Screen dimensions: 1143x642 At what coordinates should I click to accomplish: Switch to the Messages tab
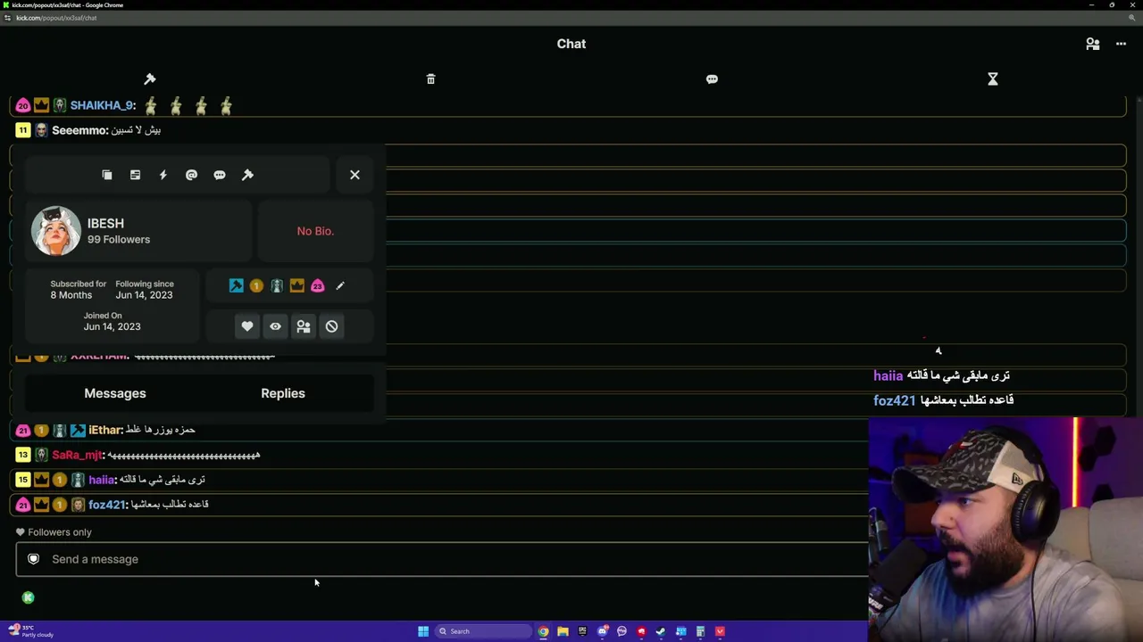tap(115, 393)
